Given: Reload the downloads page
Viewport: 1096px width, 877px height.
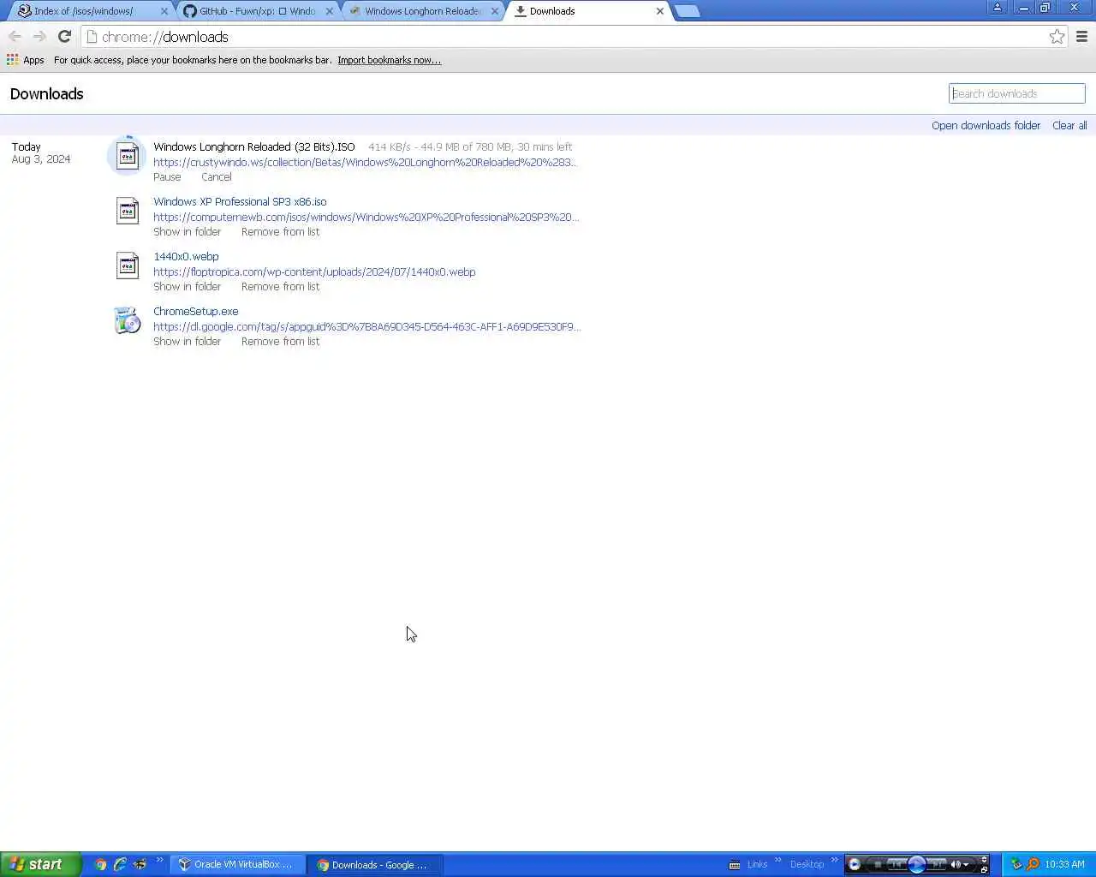Looking at the screenshot, I should pos(64,36).
